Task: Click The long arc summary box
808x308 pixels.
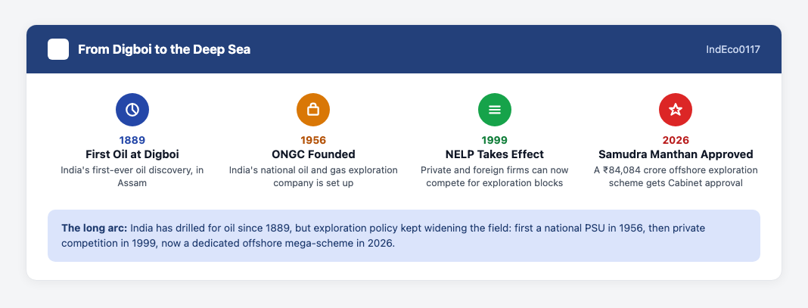Action: click(404, 235)
